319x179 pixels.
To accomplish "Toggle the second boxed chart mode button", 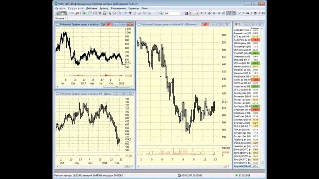I will coord(233,13).
